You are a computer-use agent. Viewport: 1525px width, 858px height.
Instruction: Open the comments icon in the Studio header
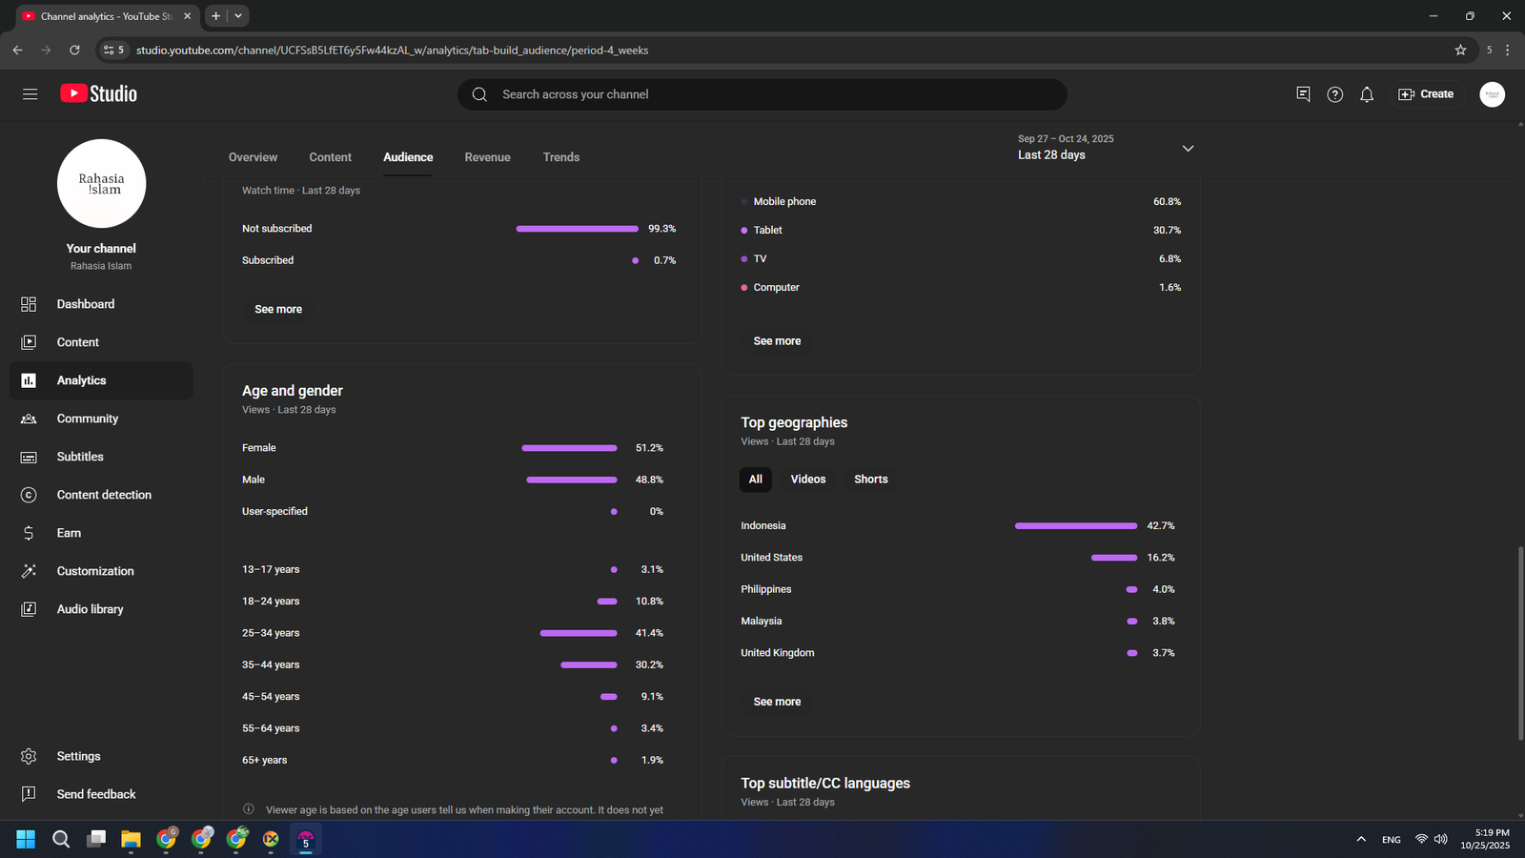[x=1303, y=94]
